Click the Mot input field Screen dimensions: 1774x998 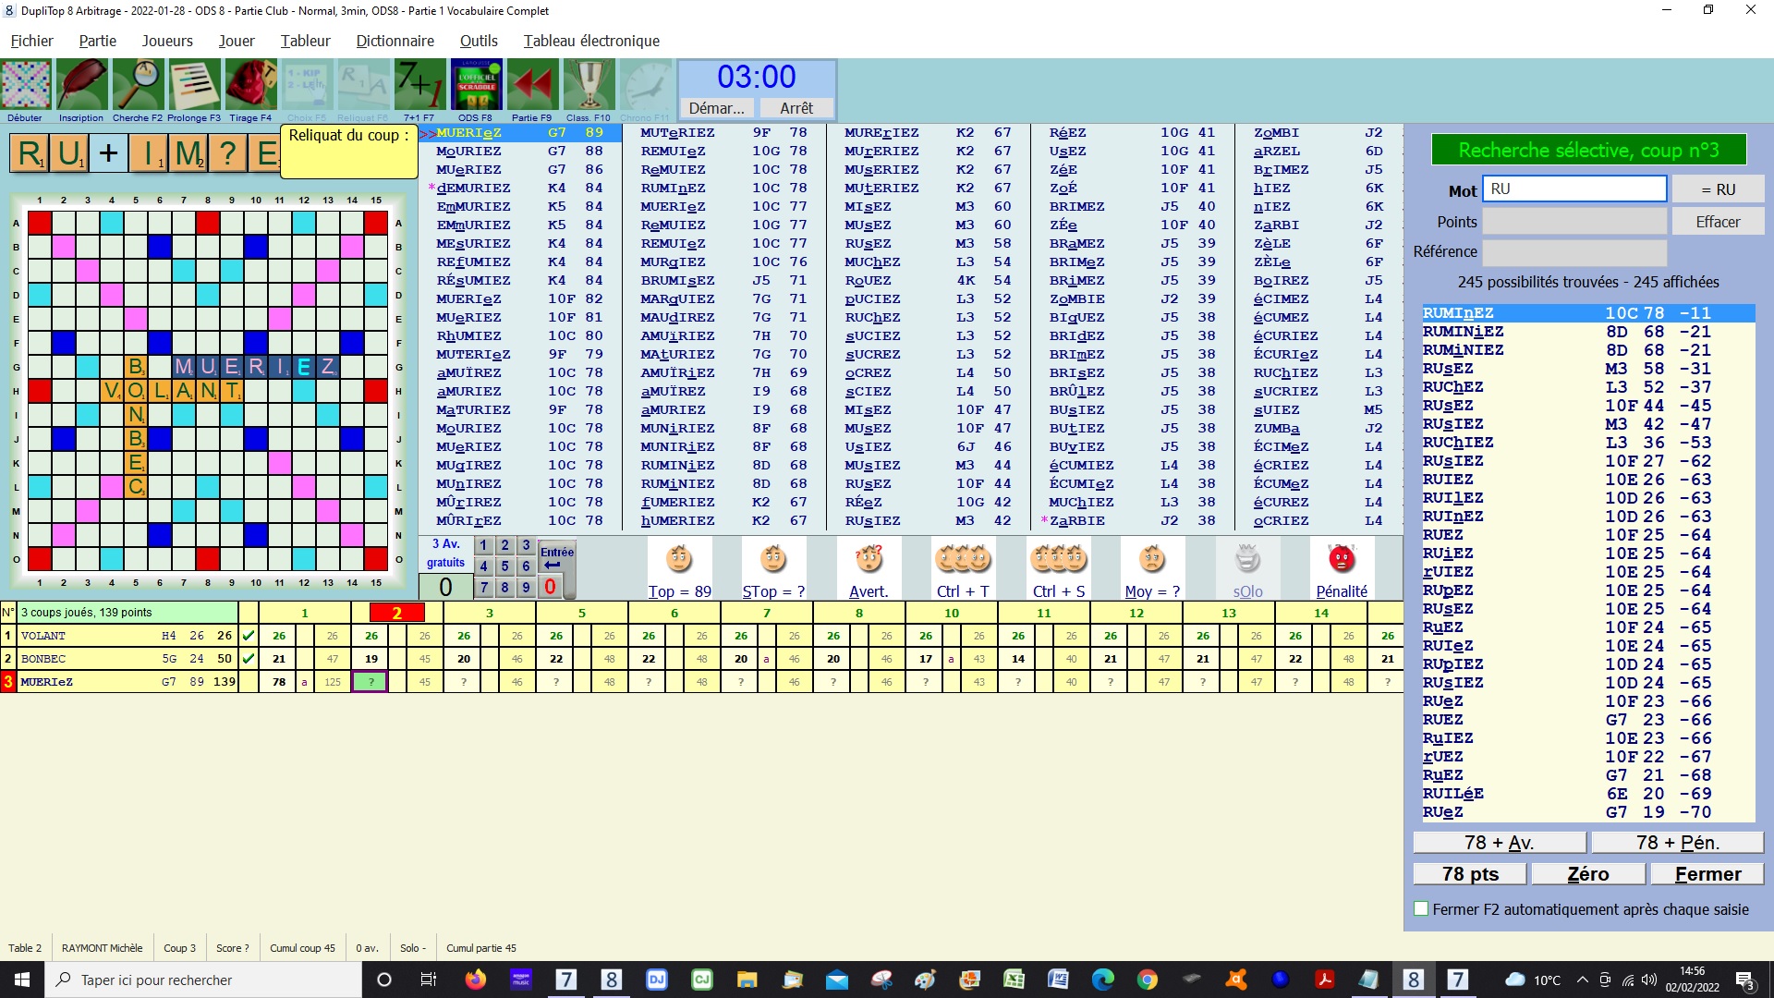(x=1574, y=189)
